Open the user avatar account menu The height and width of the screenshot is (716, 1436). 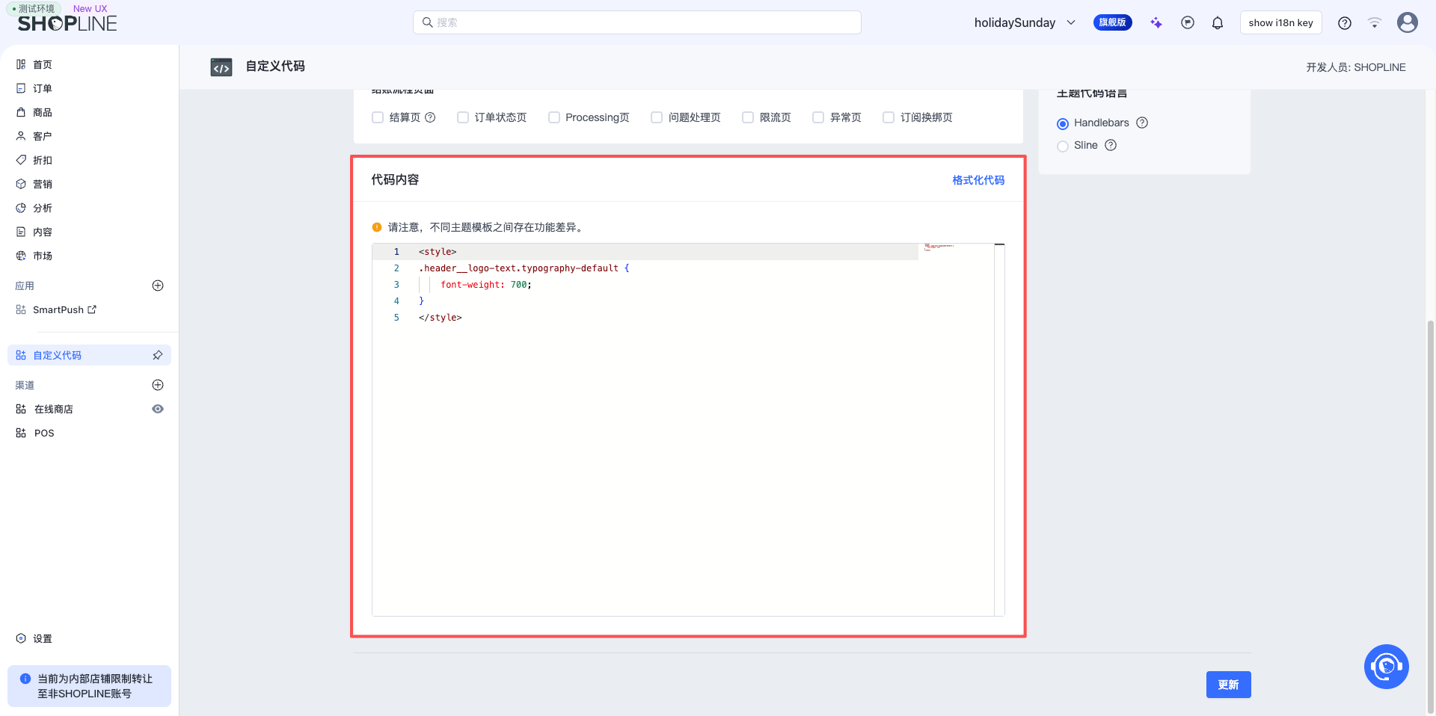(1408, 22)
